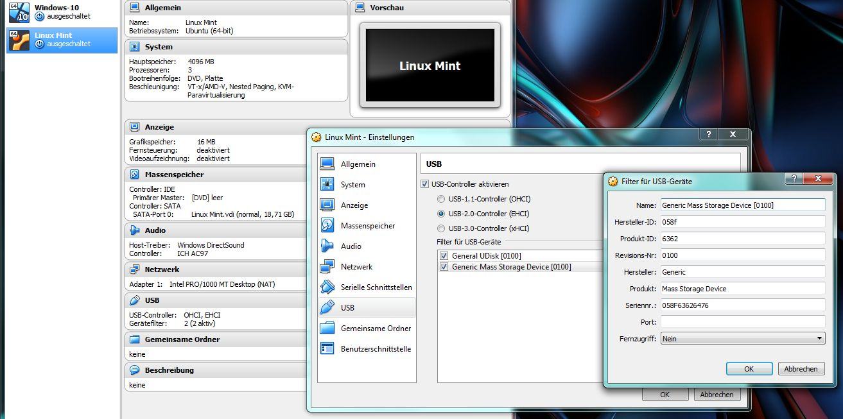The width and height of the screenshot is (843, 419).
Task: Select the Windows-10 virtual machine icon
Action: 19,12
